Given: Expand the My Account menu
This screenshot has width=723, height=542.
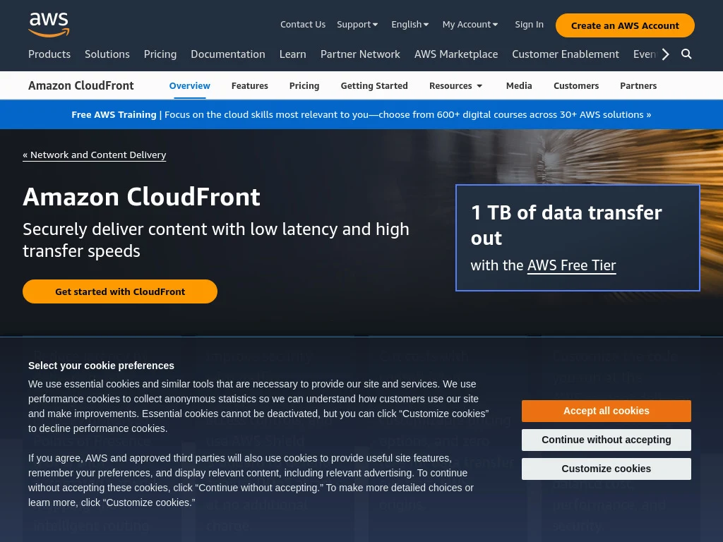Looking at the screenshot, I should tap(470, 25).
